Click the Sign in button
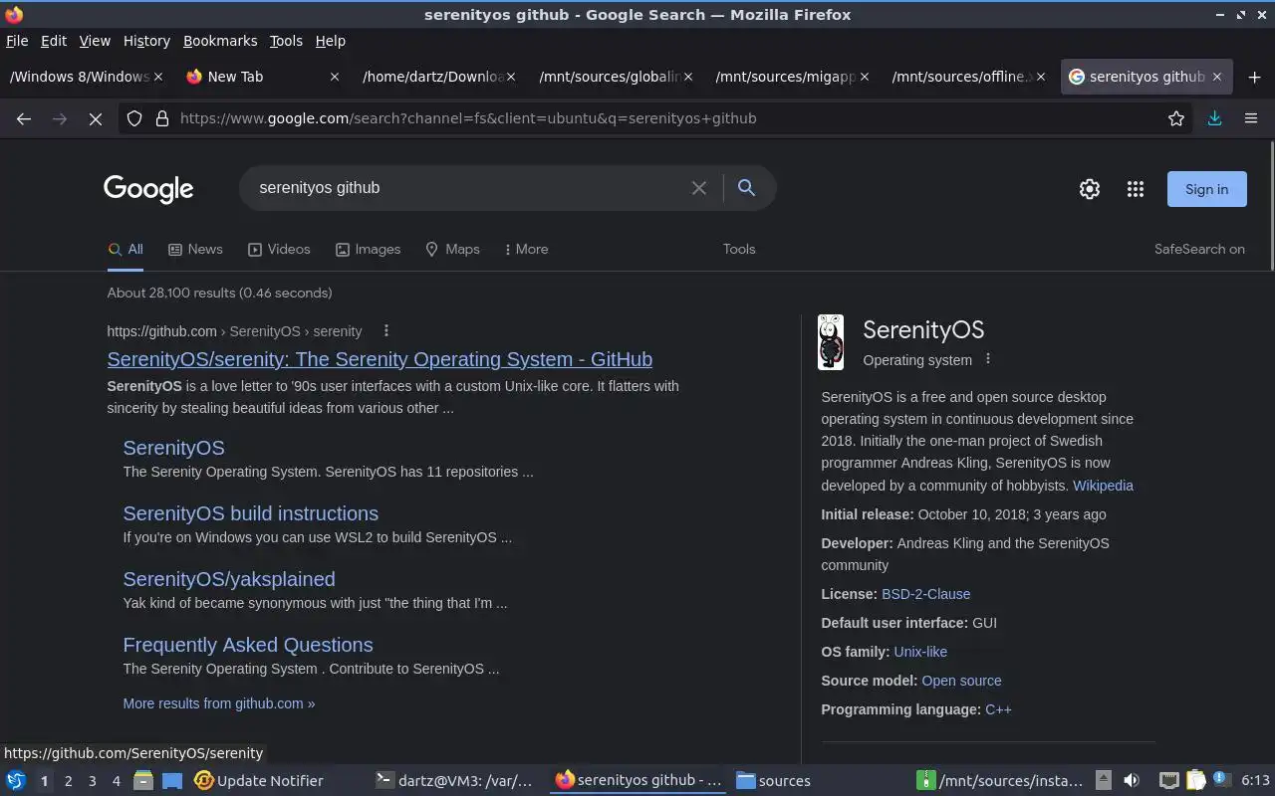This screenshot has width=1275, height=796. click(x=1206, y=189)
